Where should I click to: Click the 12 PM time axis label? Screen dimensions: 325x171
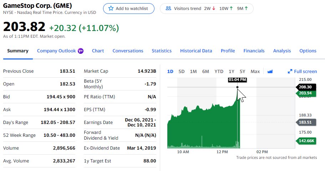(x=222, y=152)
